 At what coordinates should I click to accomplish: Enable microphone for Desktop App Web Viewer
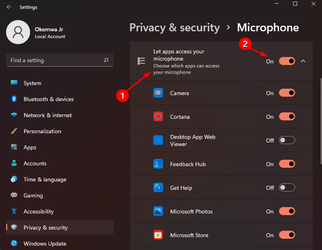click(x=287, y=141)
